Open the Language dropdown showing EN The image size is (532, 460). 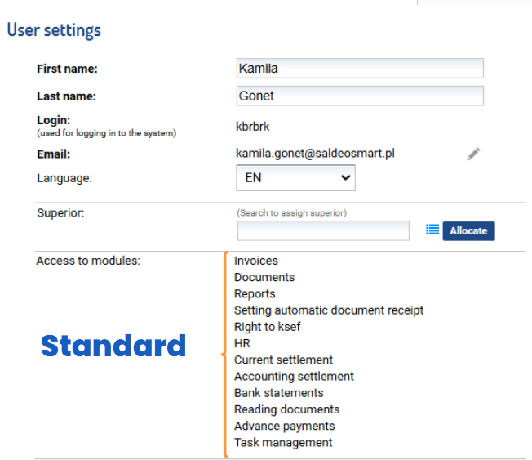pyautogui.click(x=296, y=177)
